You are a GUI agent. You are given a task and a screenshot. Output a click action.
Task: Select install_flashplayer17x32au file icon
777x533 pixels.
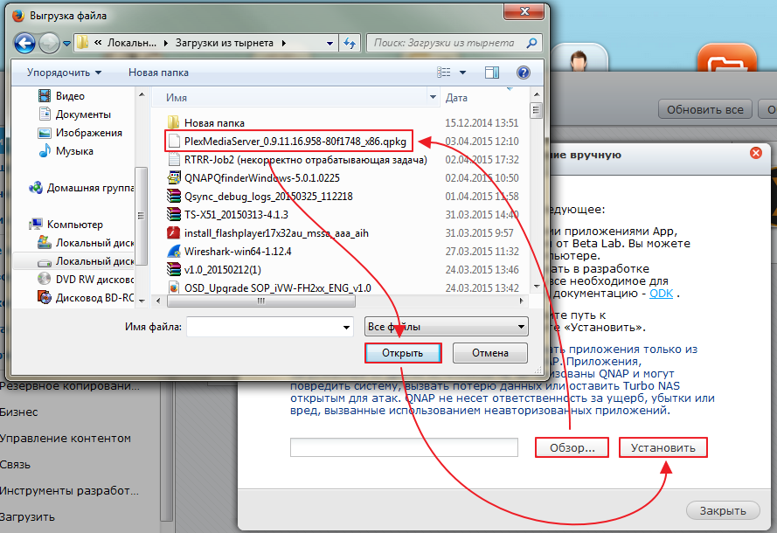click(x=174, y=232)
